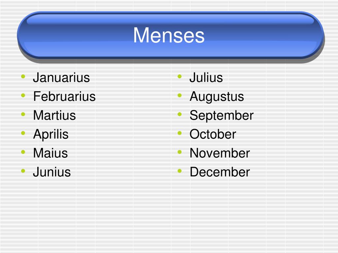Image resolution: width=338 pixels, height=253 pixels.
Task: Click the bullet next to Augustus
Action: pyautogui.click(x=180, y=95)
